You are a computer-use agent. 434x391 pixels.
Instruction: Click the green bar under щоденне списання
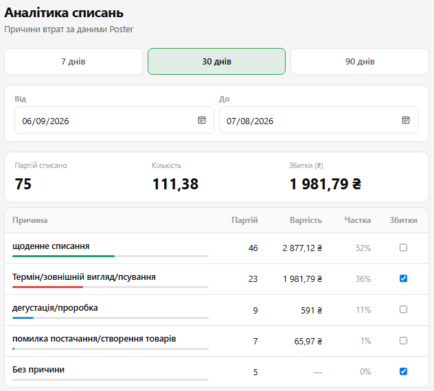[x=63, y=257]
